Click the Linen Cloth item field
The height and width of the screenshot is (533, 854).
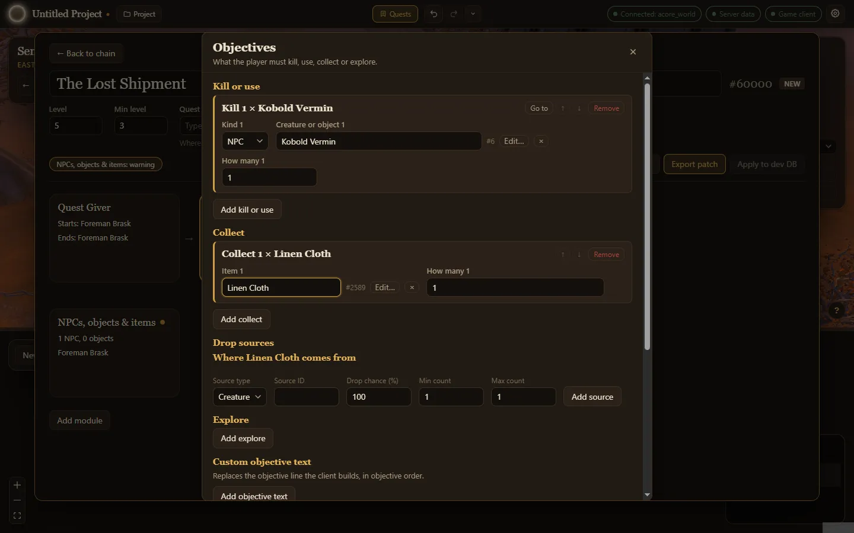coord(281,288)
